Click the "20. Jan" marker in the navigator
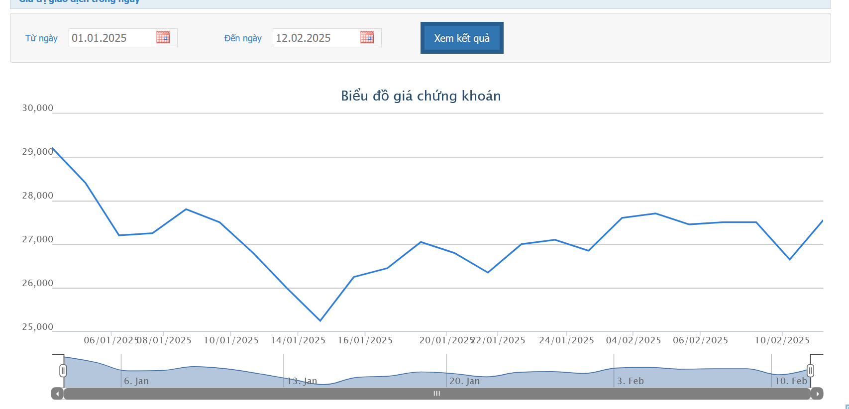Viewport: 849px width, 409px height. point(464,381)
